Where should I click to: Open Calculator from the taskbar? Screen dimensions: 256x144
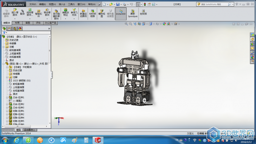pos(86,140)
